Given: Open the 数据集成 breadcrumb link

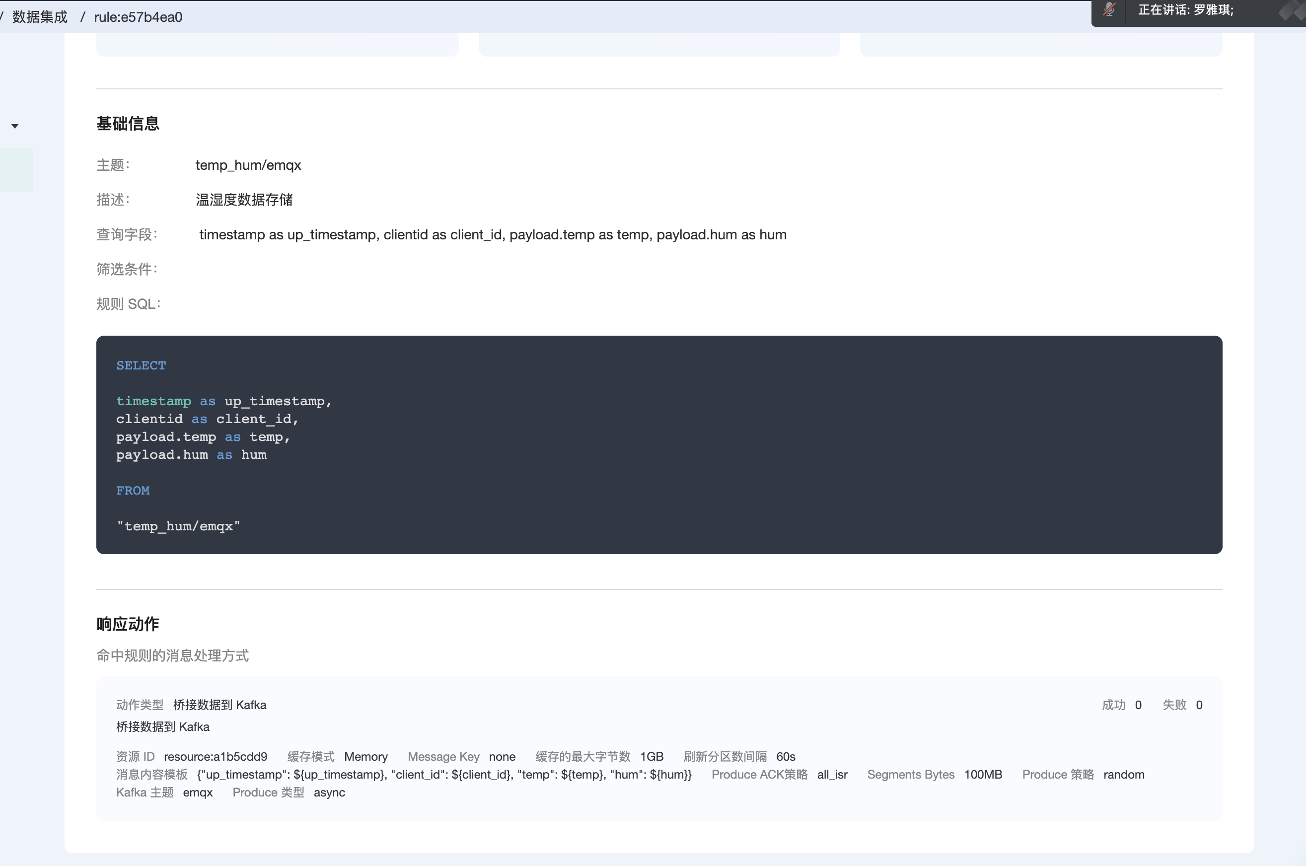Looking at the screenshot, I should pyautogui.click(x=40, y=17).
